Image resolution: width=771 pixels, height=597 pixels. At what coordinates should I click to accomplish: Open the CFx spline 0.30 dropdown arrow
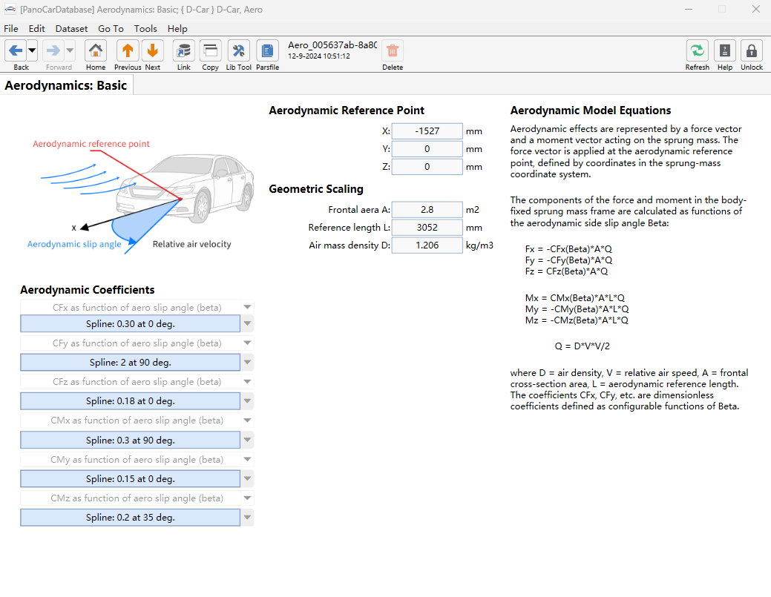[x=247, y=324]
